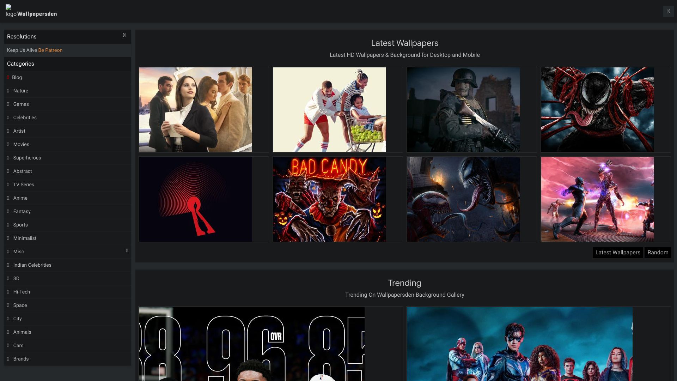Open the Bad Candy clown wallpaper
The height and width of the screenshot is (381, 677).
(330, 199)
